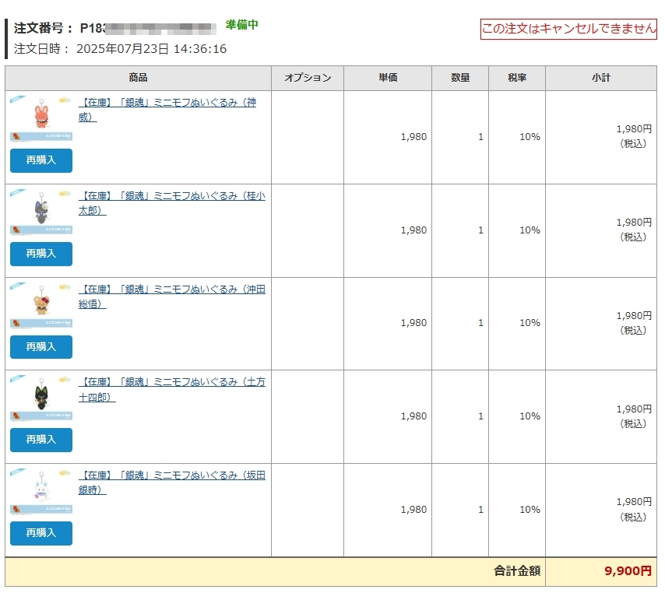Click the 税率 column header

click(517, 78)
